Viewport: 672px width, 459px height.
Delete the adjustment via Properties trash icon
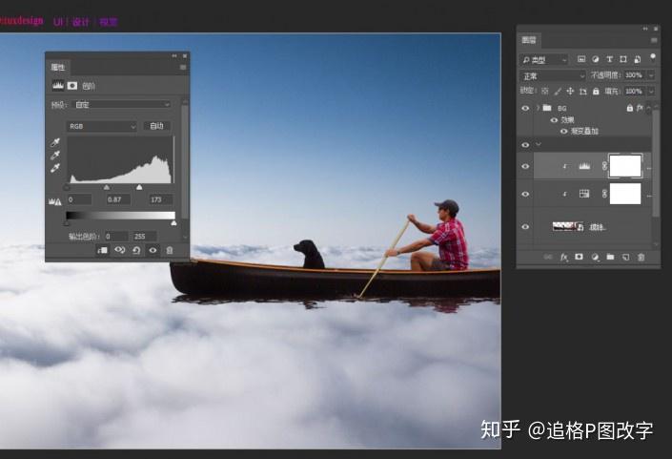(x=170, y=250)
